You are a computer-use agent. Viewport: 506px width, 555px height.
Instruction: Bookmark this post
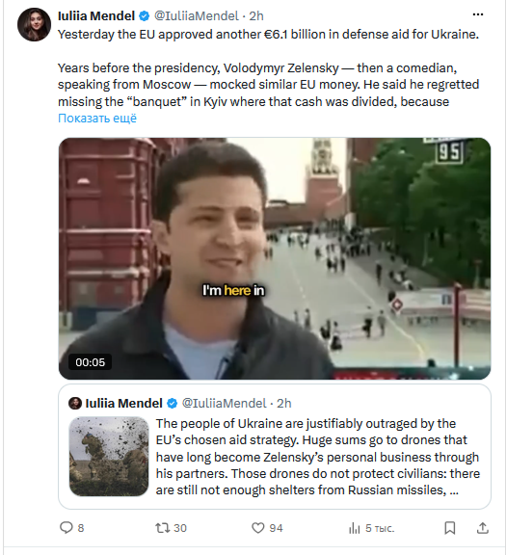pos(450,528)
